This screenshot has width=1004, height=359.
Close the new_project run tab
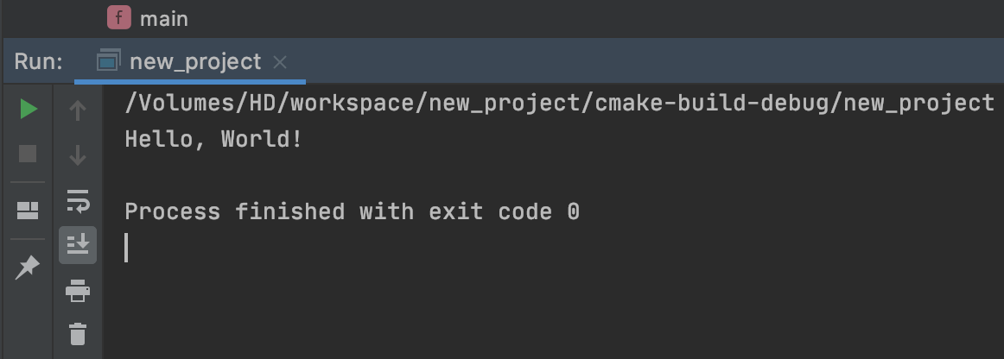[279, 62]
